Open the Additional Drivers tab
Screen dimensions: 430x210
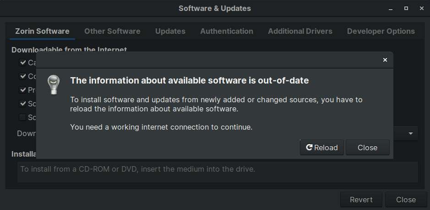pos(300,31)
